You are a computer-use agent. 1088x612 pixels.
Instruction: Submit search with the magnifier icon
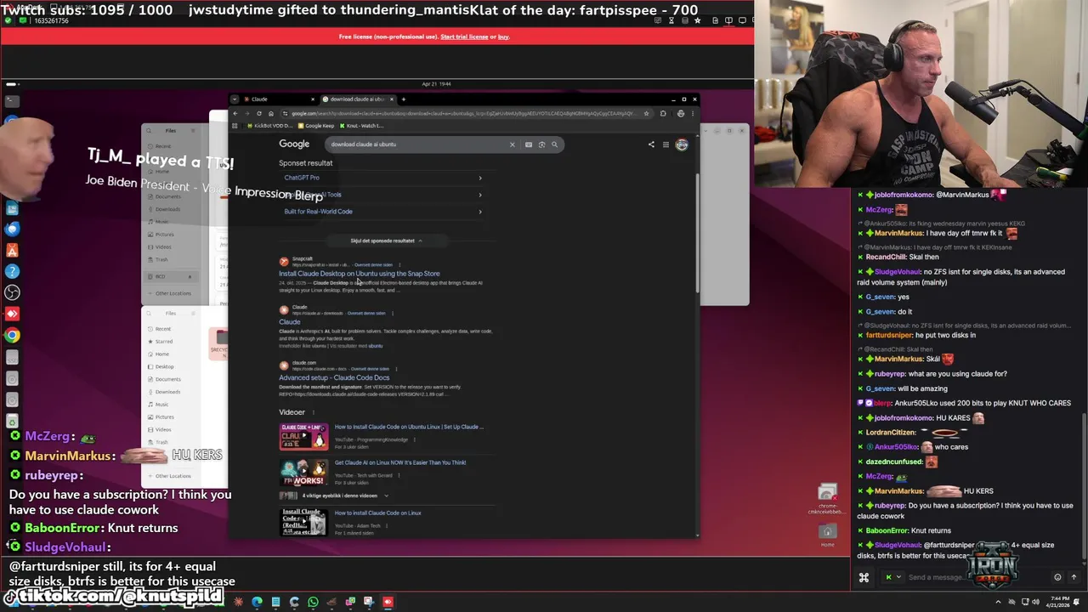tap(554, 144)
